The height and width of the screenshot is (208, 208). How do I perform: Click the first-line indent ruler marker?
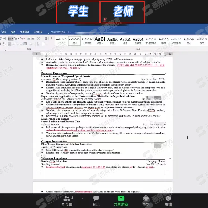pyautogui.click(x=41, y=53)
